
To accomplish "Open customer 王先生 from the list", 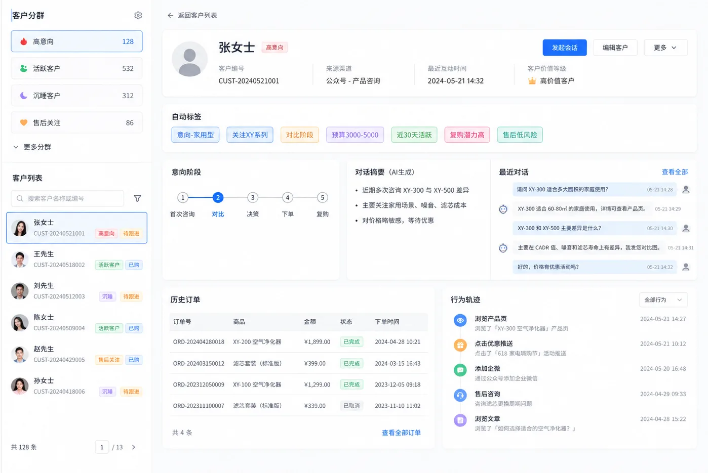I will 76,259.
